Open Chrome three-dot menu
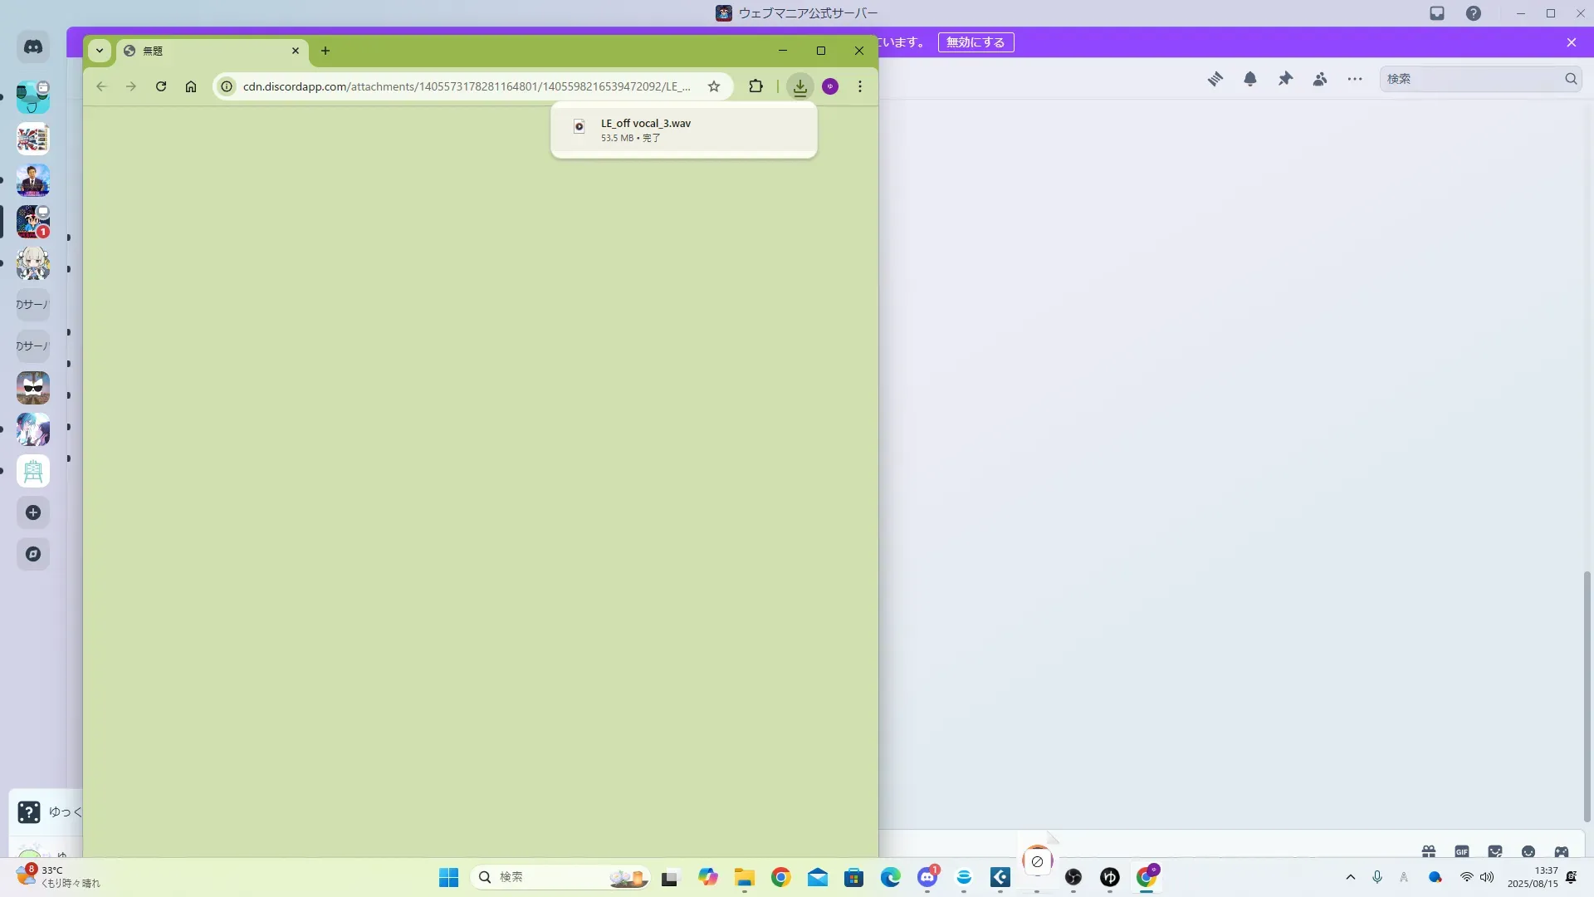This screenshot has width=1594, height=897. [x=860, y=86]
